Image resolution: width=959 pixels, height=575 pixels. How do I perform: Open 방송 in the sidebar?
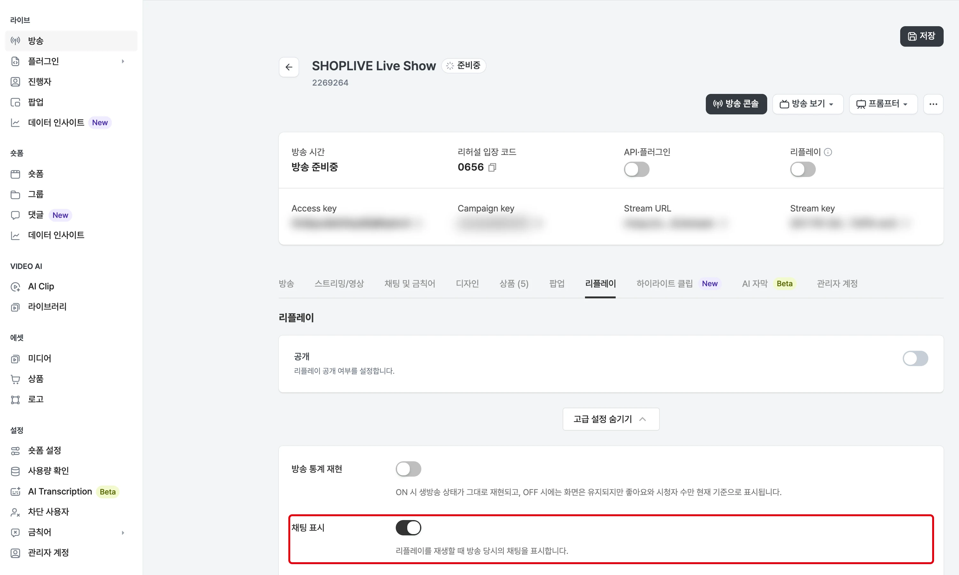(71, 41)
